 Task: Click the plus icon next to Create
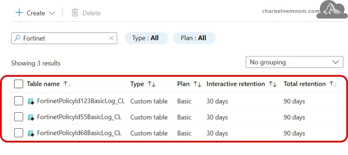pos(19,13)
